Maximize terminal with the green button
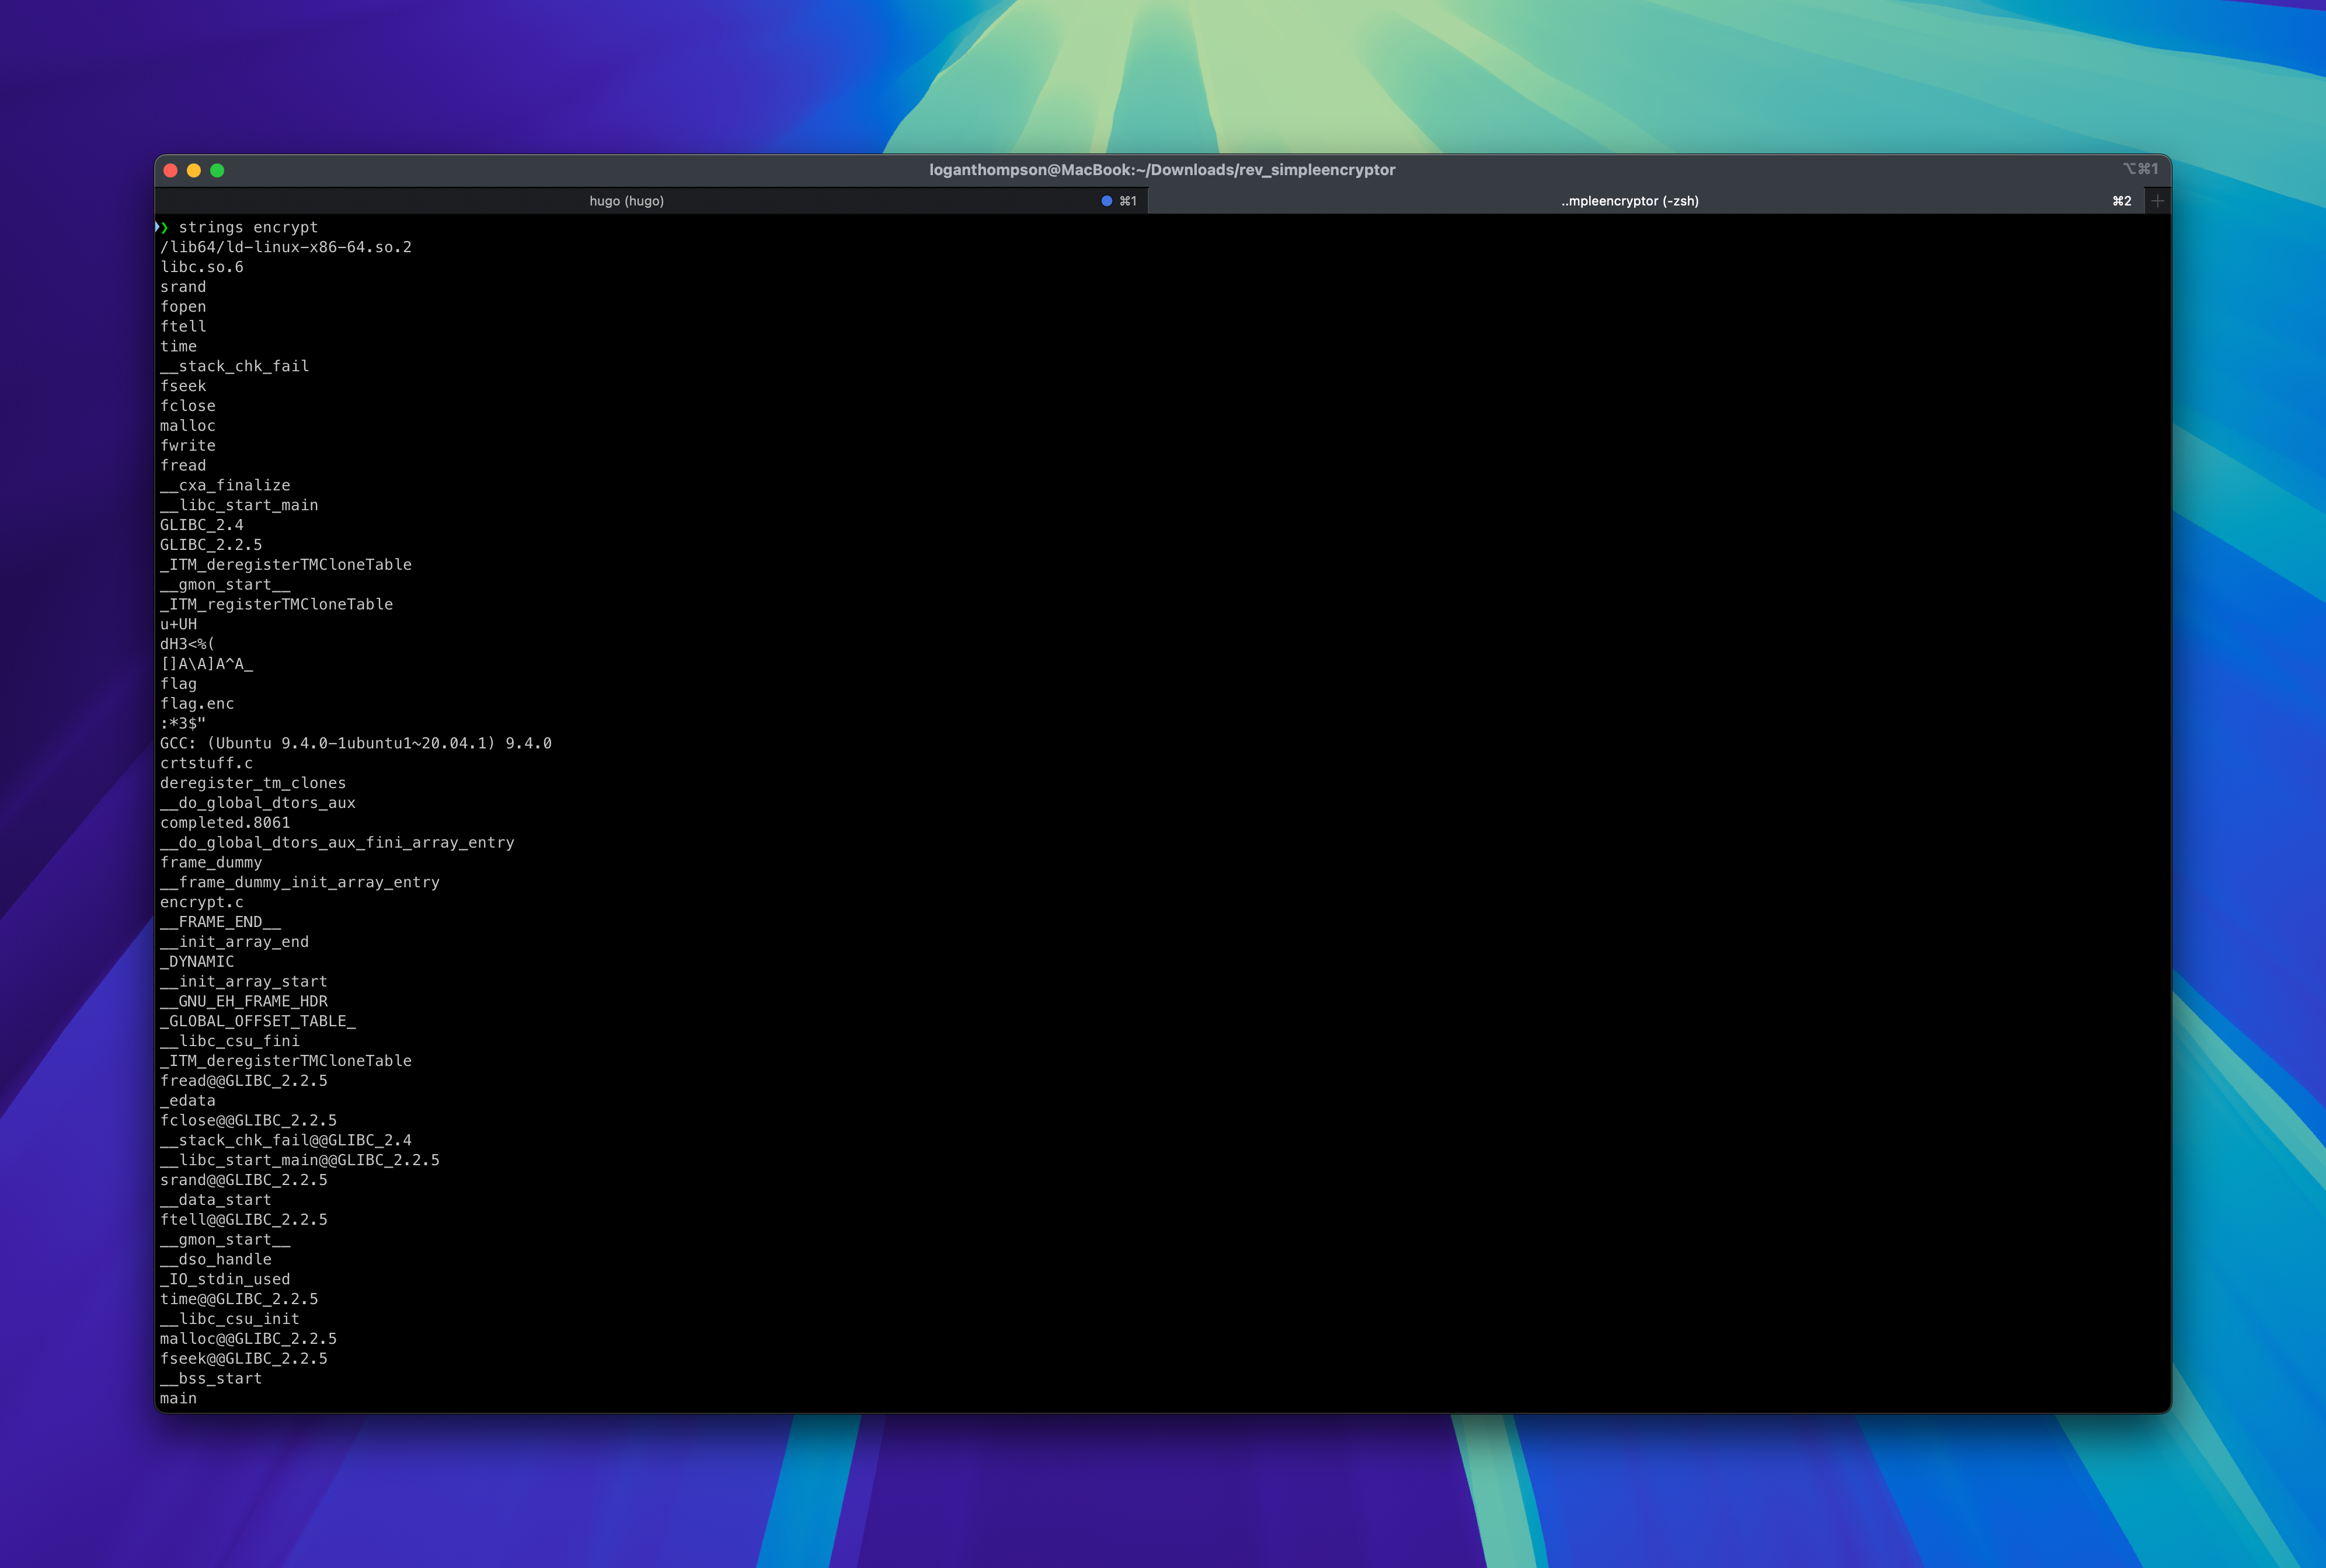 coord(217,170)
